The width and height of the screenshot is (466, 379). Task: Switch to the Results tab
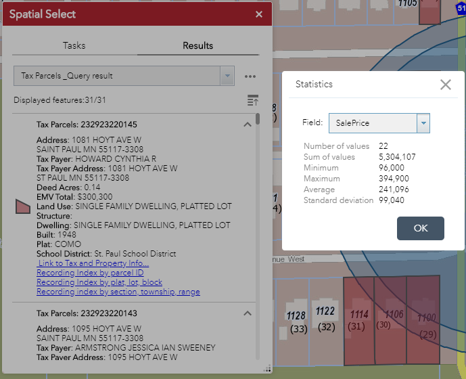tap(197, 45)
